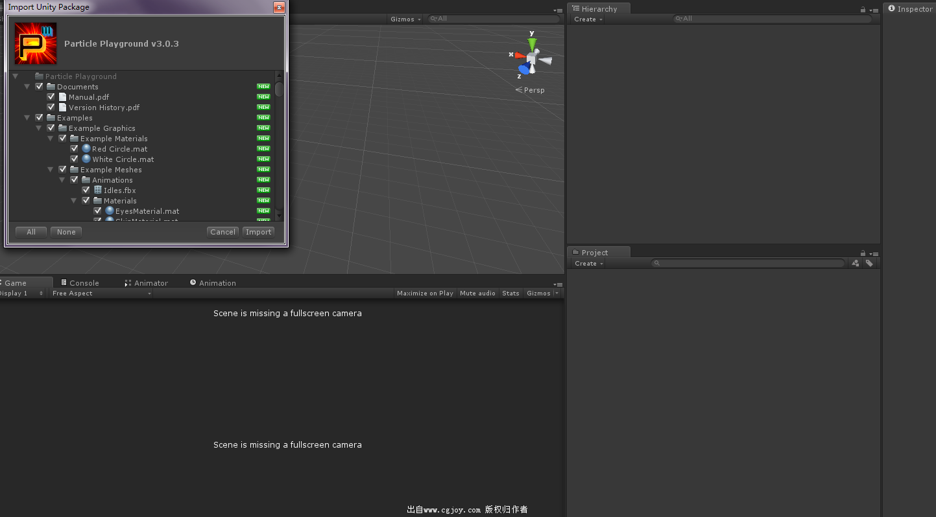This screenshot has width=936, height=517.
Task: Click the Idles.fbx model file icon
Action: (x=98, y=190)
